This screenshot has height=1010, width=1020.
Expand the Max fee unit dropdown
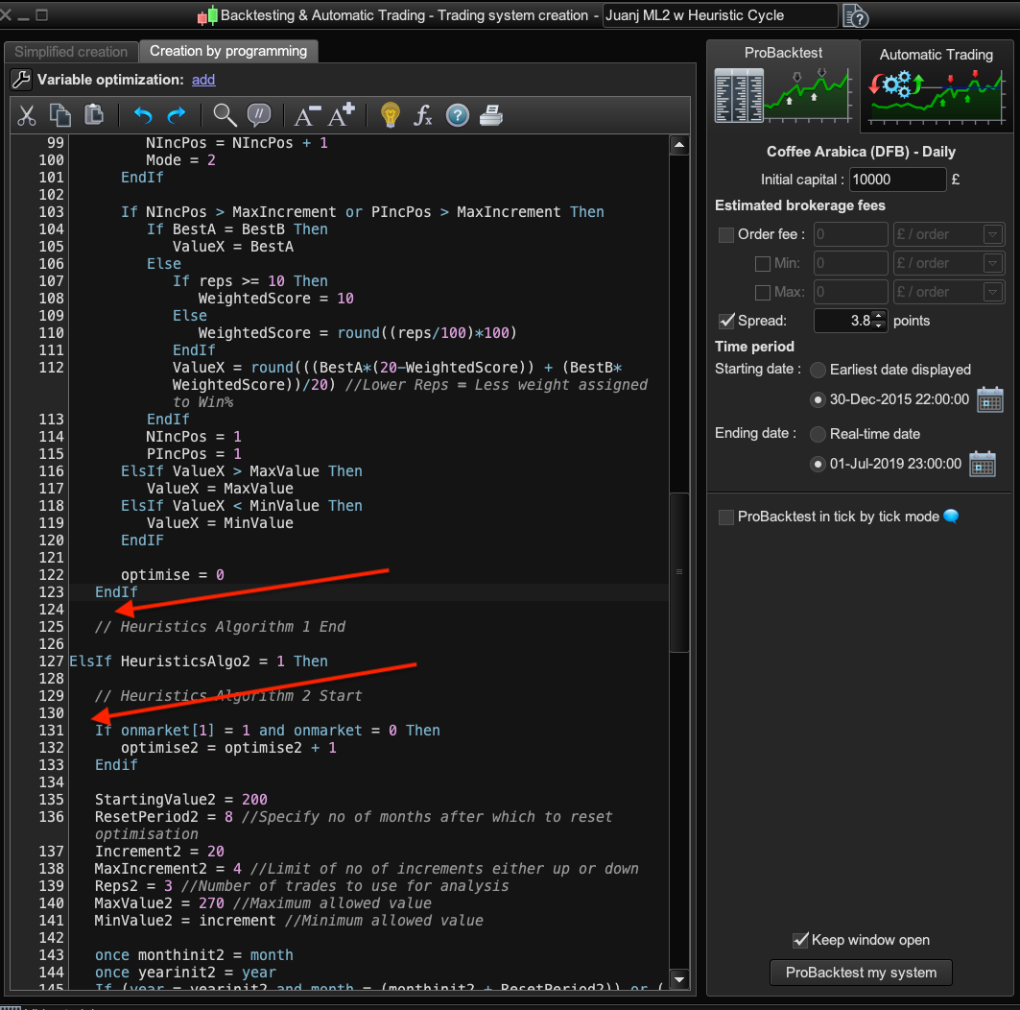pos(991,292)
